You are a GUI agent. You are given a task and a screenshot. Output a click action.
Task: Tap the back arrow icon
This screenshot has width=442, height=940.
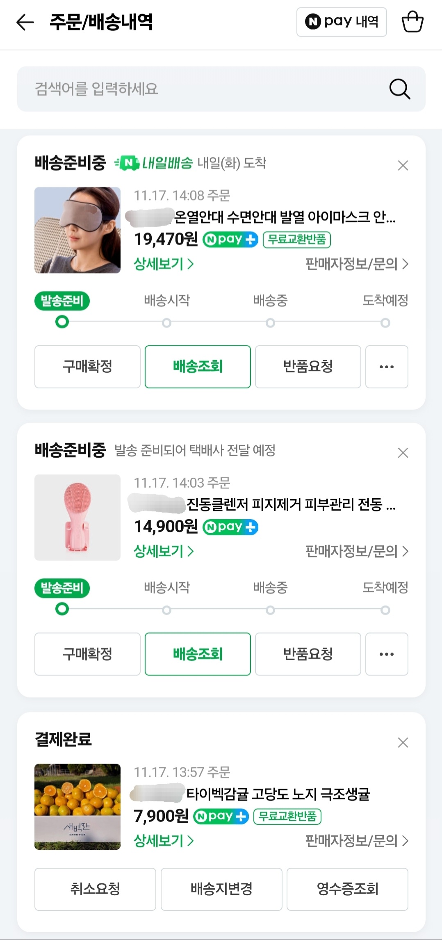coord(25,22)
